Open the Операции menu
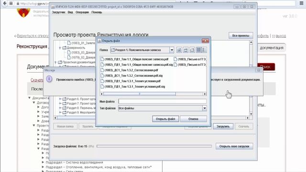This screenshot has height=172, width=306. (x=82, y=12)
